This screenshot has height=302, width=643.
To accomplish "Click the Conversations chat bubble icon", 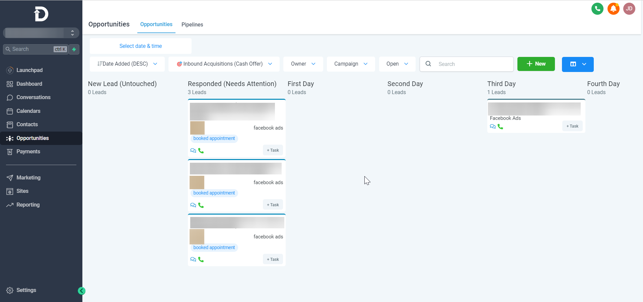I will 10,97.
